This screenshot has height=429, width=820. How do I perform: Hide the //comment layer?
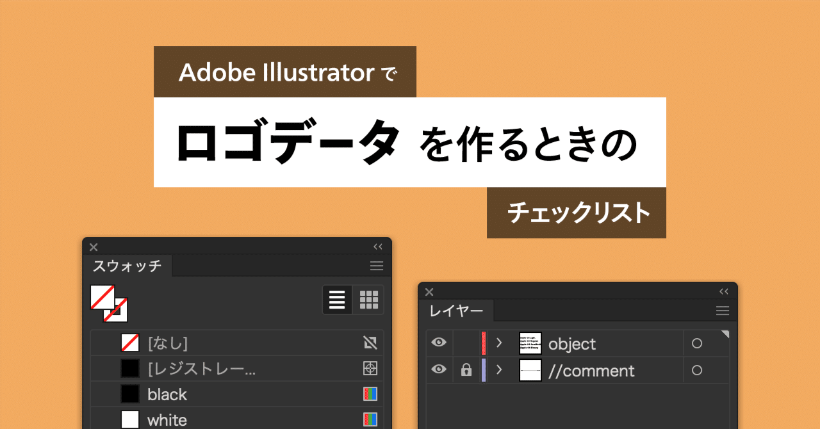[438, 371]
